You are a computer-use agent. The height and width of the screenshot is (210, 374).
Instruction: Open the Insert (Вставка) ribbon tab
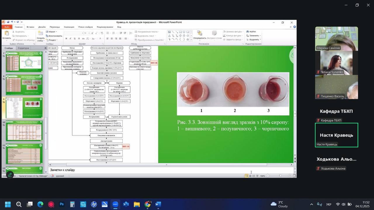[30, 27]
